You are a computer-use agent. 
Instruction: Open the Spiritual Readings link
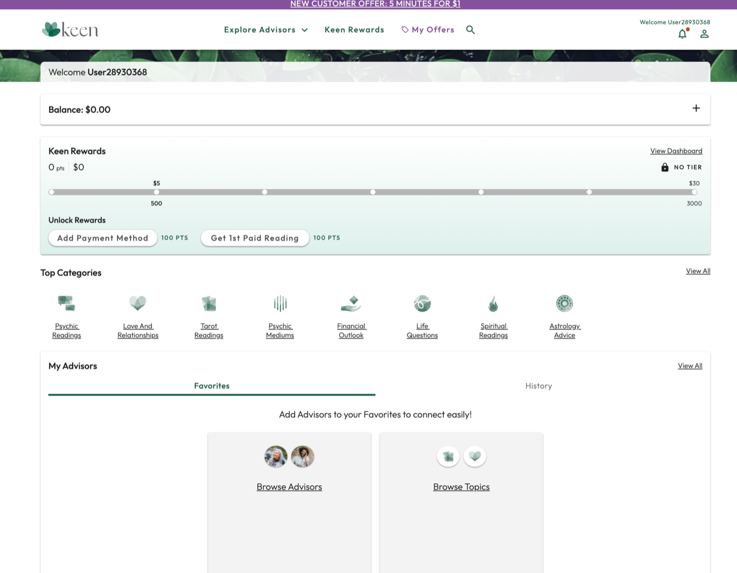tap(493, 331)
